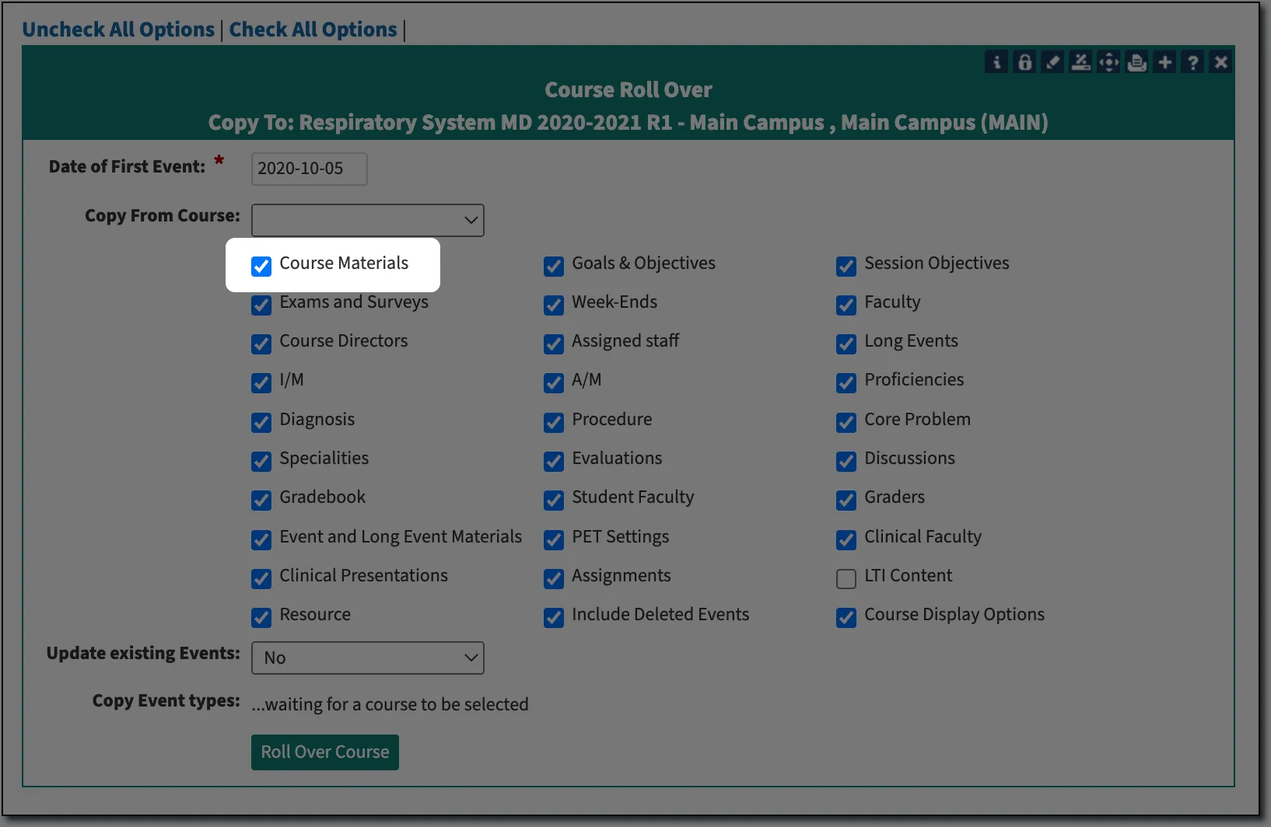Viewport: 1271px width, 827px height.
Task: Enable the LTI Content checkbox
Action: point(846,578)
